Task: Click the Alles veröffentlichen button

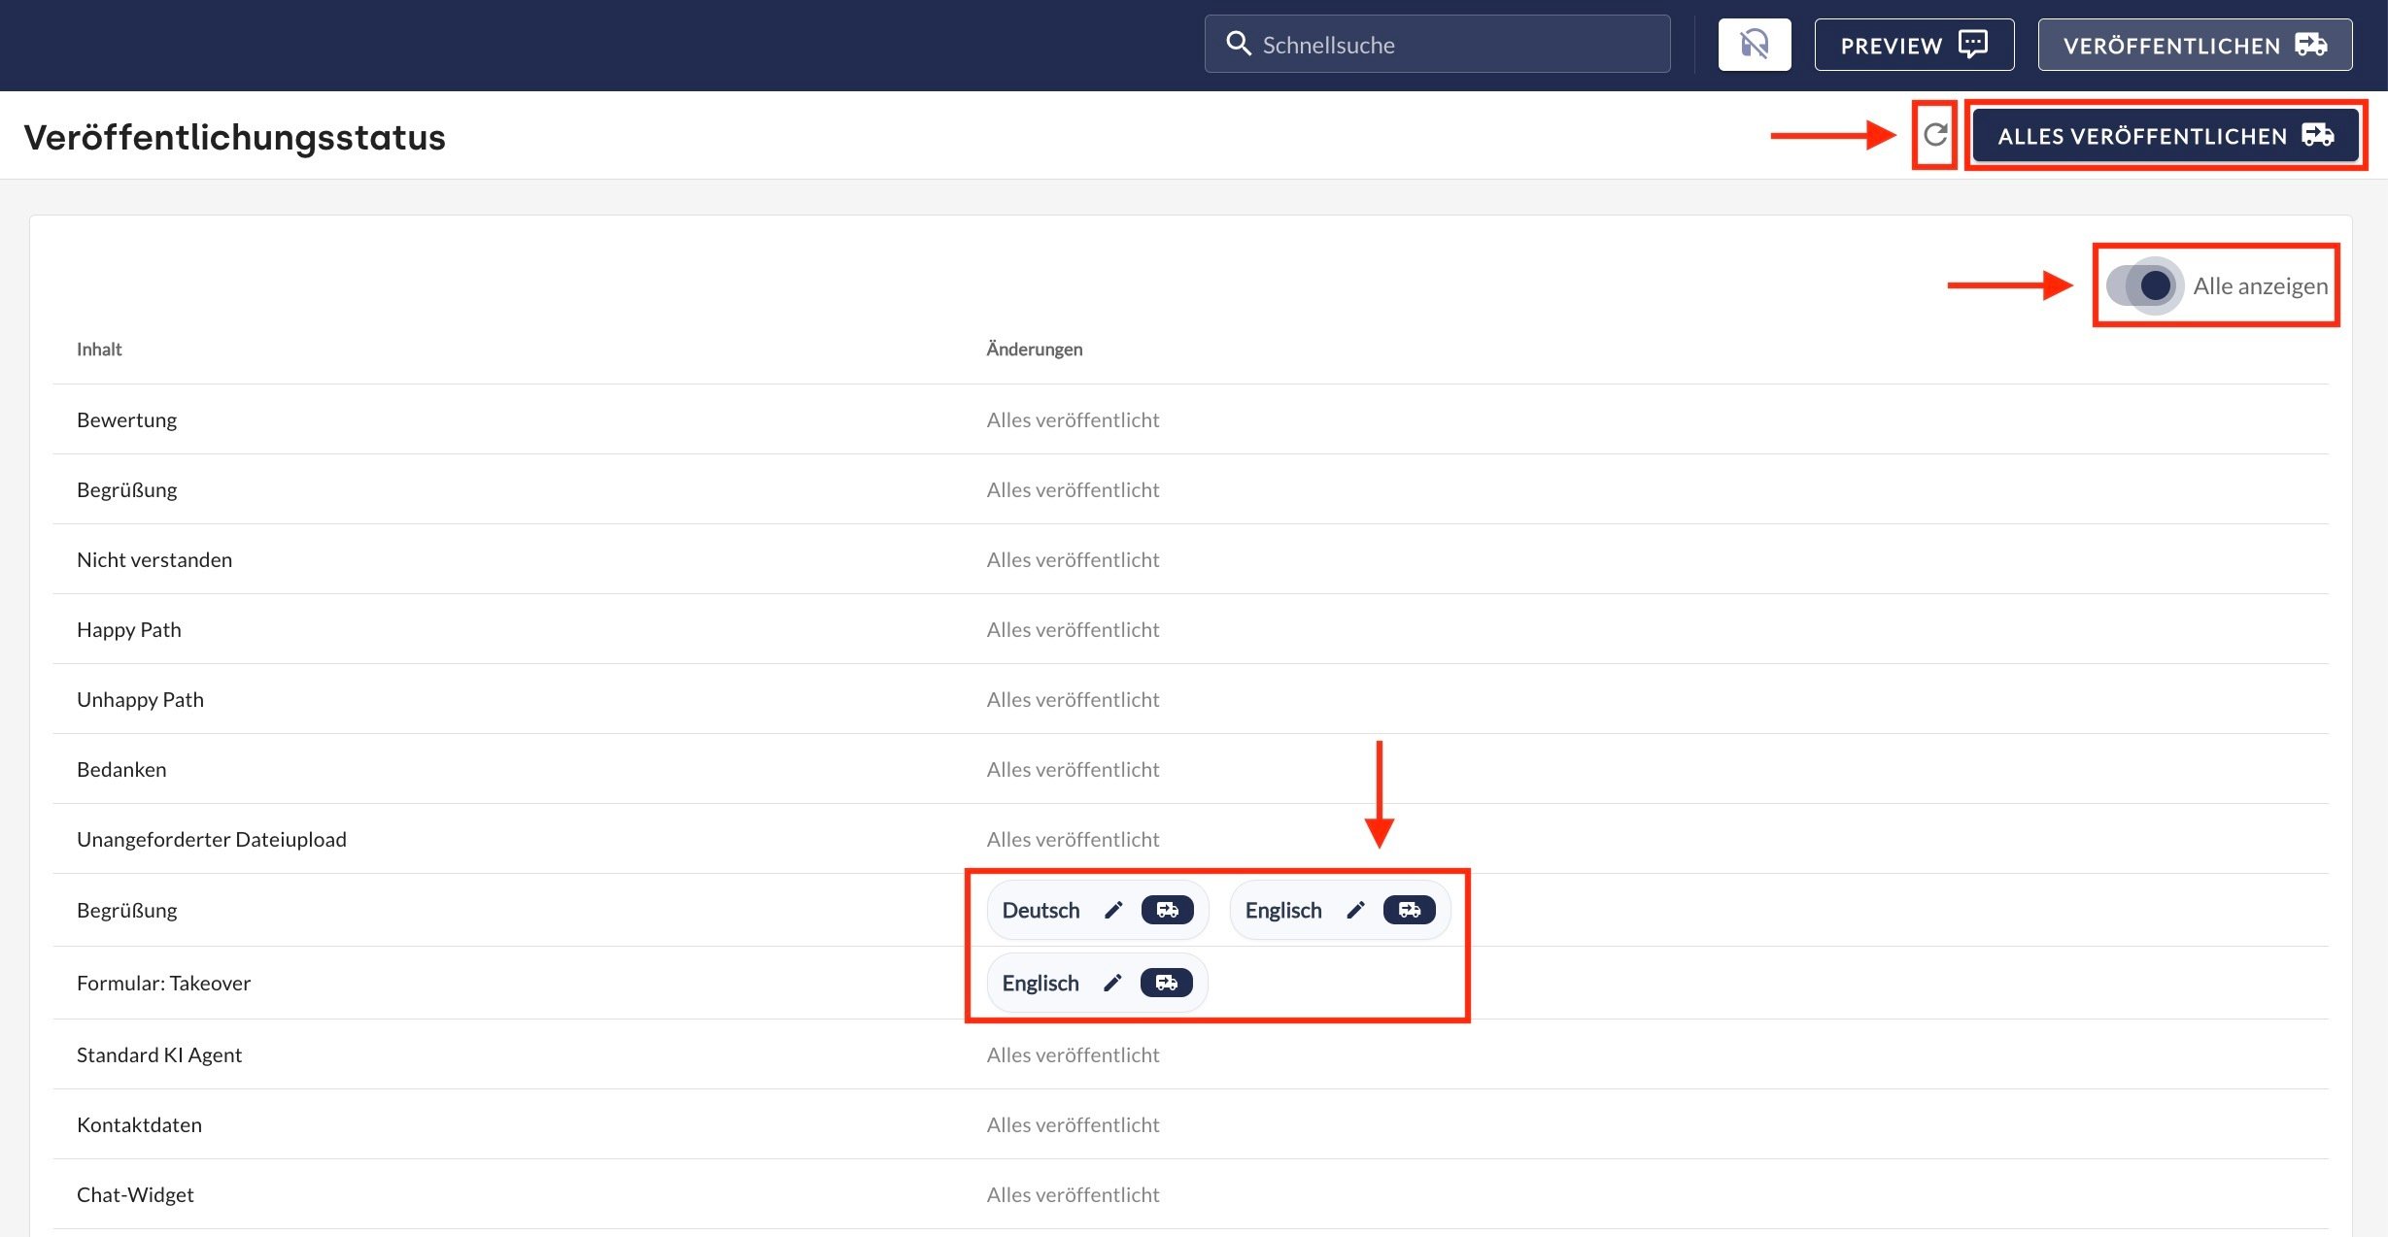Action: coord(2165,136)
